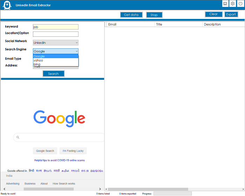245x196 pixels.
Task: Click the magnifier icon in Google search box
Action: pos(18,138)
